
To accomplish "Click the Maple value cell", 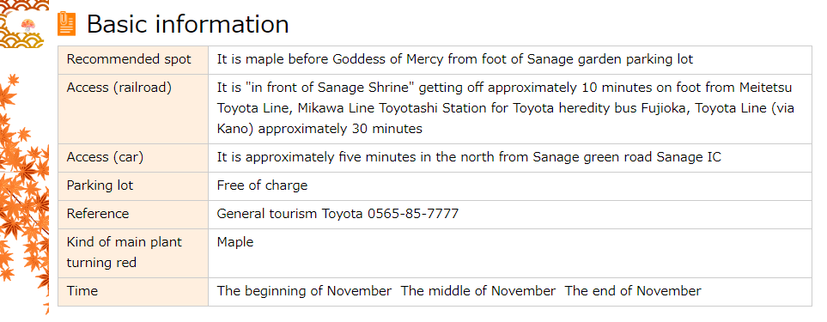I will pyautogui.click(x=509, y=253).
